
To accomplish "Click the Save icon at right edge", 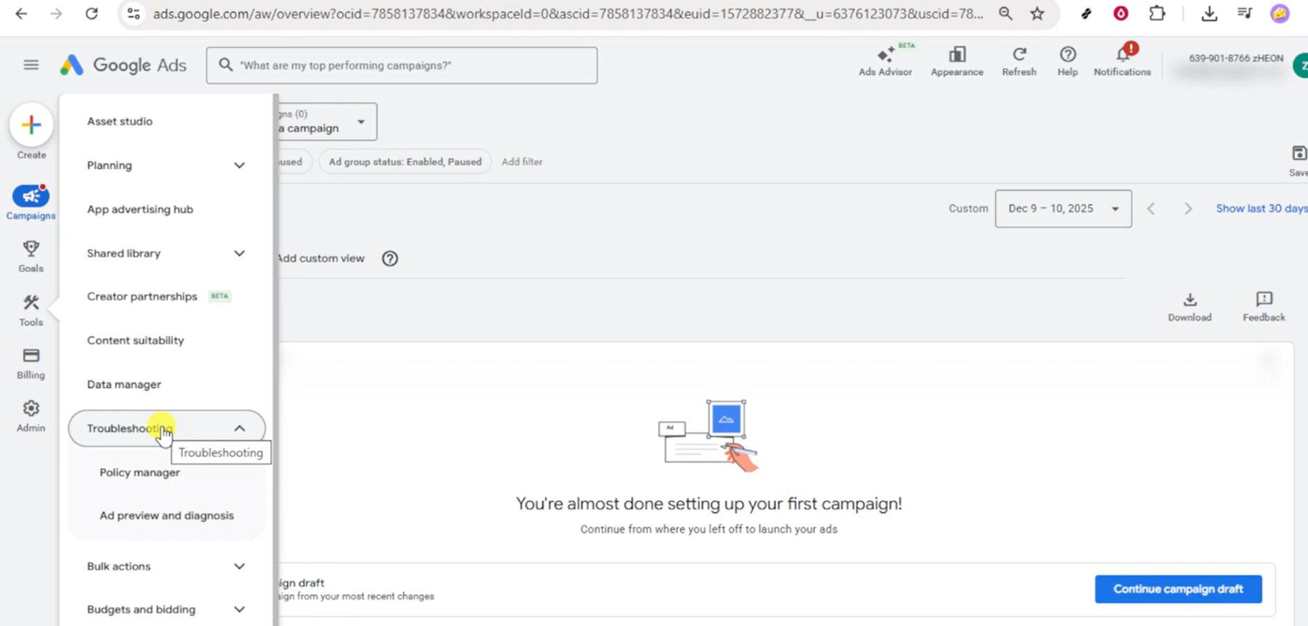I will 1299,161.
